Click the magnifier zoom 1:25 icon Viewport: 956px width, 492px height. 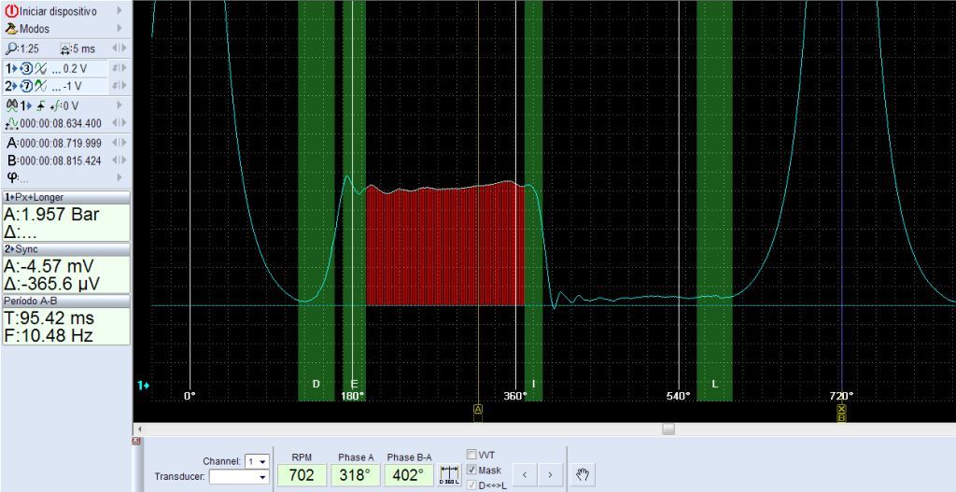tap(11, 49)
